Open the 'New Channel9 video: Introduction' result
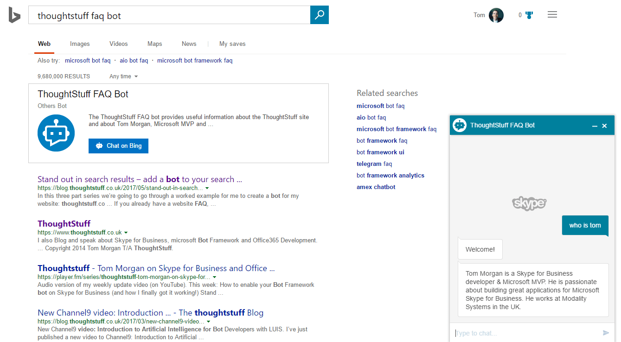621x342 pixels. [150, 313]
